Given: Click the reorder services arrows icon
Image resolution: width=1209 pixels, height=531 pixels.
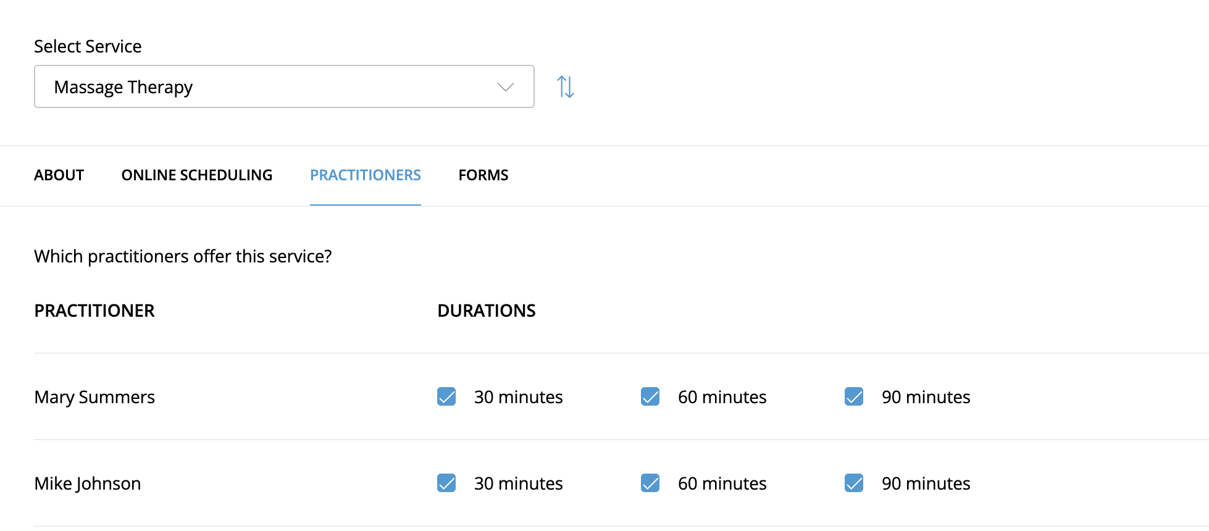Looking at the screenshot, I should 566,87.
